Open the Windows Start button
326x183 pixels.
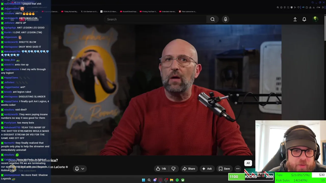(143, 180)
